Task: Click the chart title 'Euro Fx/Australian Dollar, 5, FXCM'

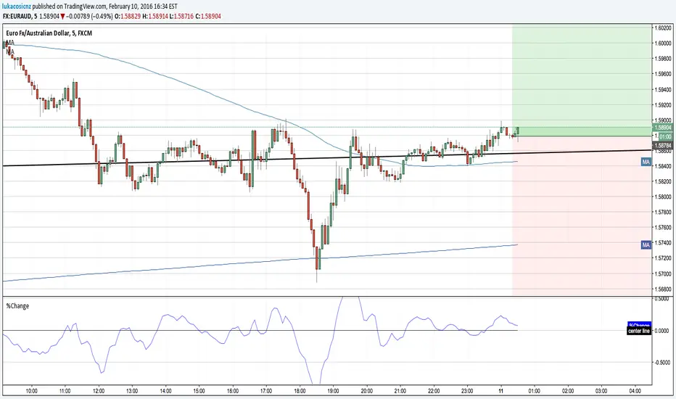Action: pos(49,33)
